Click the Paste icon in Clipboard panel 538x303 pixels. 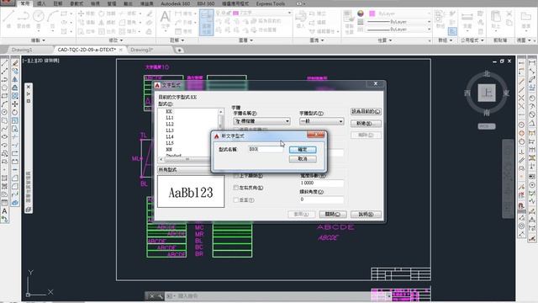(x=495, y=16)
